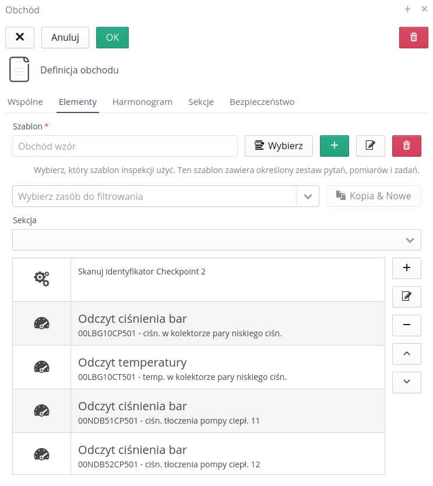Viewport: 433px width, 486px height.
Task: Add a new element to the list
Action: coord(406,268)
